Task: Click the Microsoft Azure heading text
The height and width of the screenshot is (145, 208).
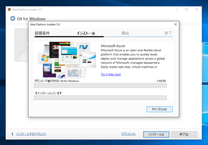Action: [x=113, y=46]
